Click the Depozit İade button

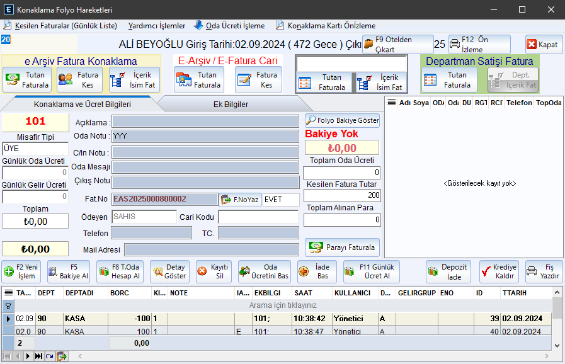tap(448, 271)
